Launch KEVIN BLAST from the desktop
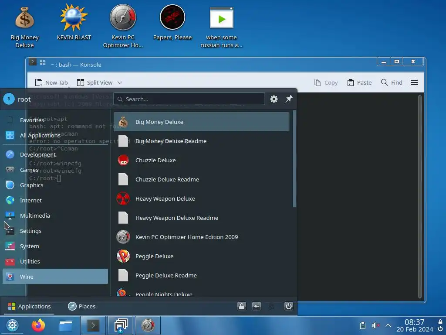This screenshot has height=335, width=446. point(74,22)
